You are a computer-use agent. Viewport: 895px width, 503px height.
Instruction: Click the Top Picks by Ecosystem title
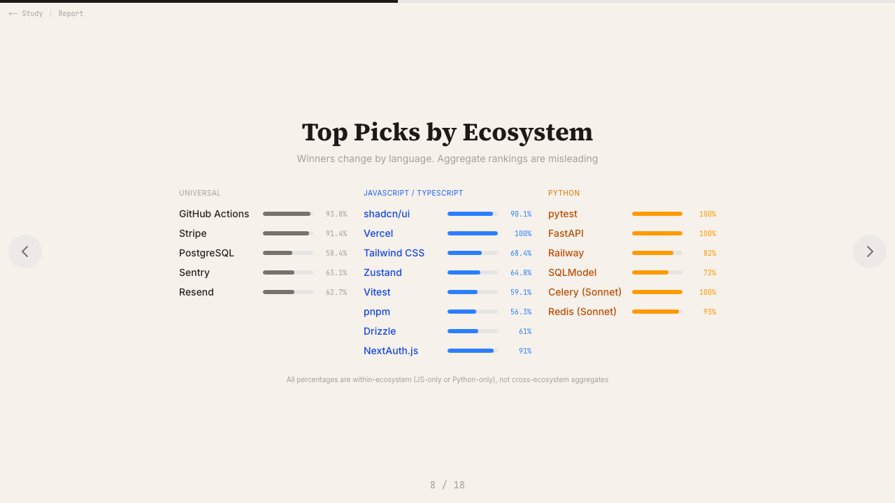point(447,132)
